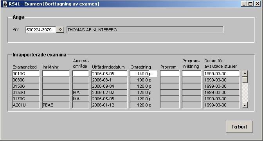Click Utfärdandedatum 2006-01-12

109,105
